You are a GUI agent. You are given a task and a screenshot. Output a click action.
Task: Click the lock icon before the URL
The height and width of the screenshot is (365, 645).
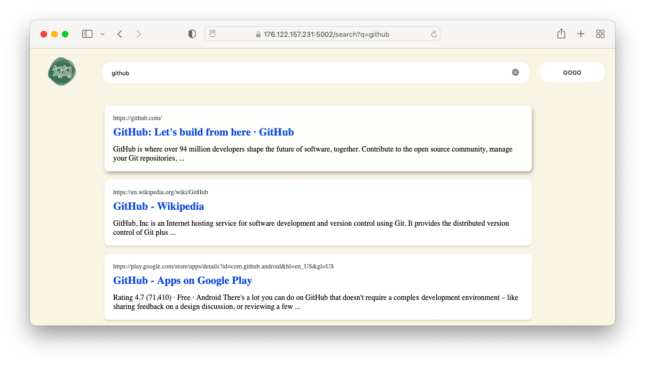(258, 35)
